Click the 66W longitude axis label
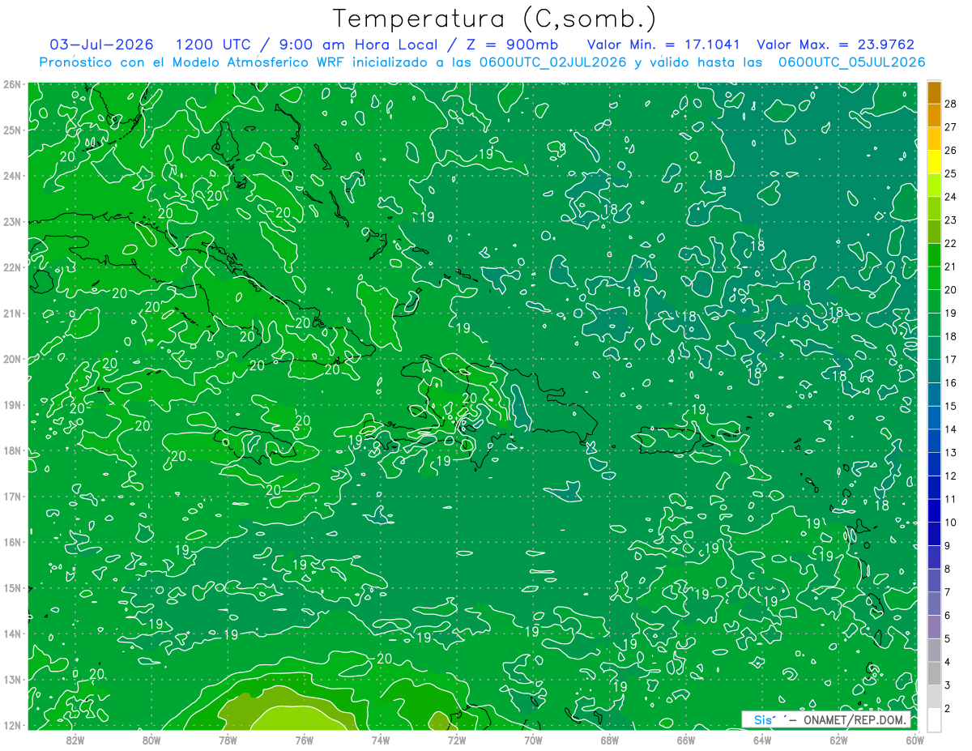Image resolution: width=972 pixels, height=751 pixels. [686, 740]
